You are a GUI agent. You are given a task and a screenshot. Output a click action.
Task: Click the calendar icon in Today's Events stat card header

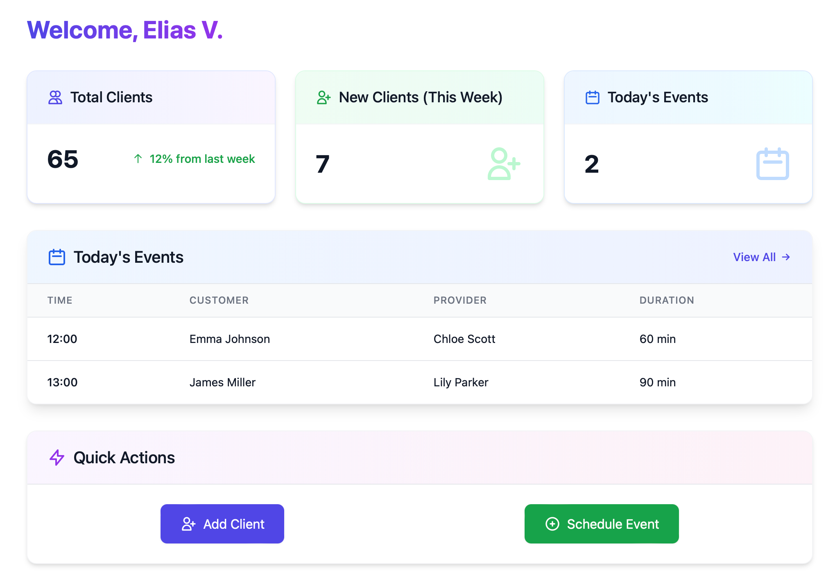point(592,97)
